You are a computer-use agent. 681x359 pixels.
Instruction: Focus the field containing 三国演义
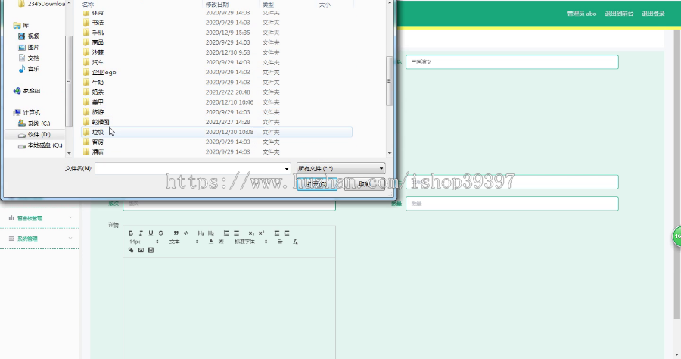pos(512,61)
